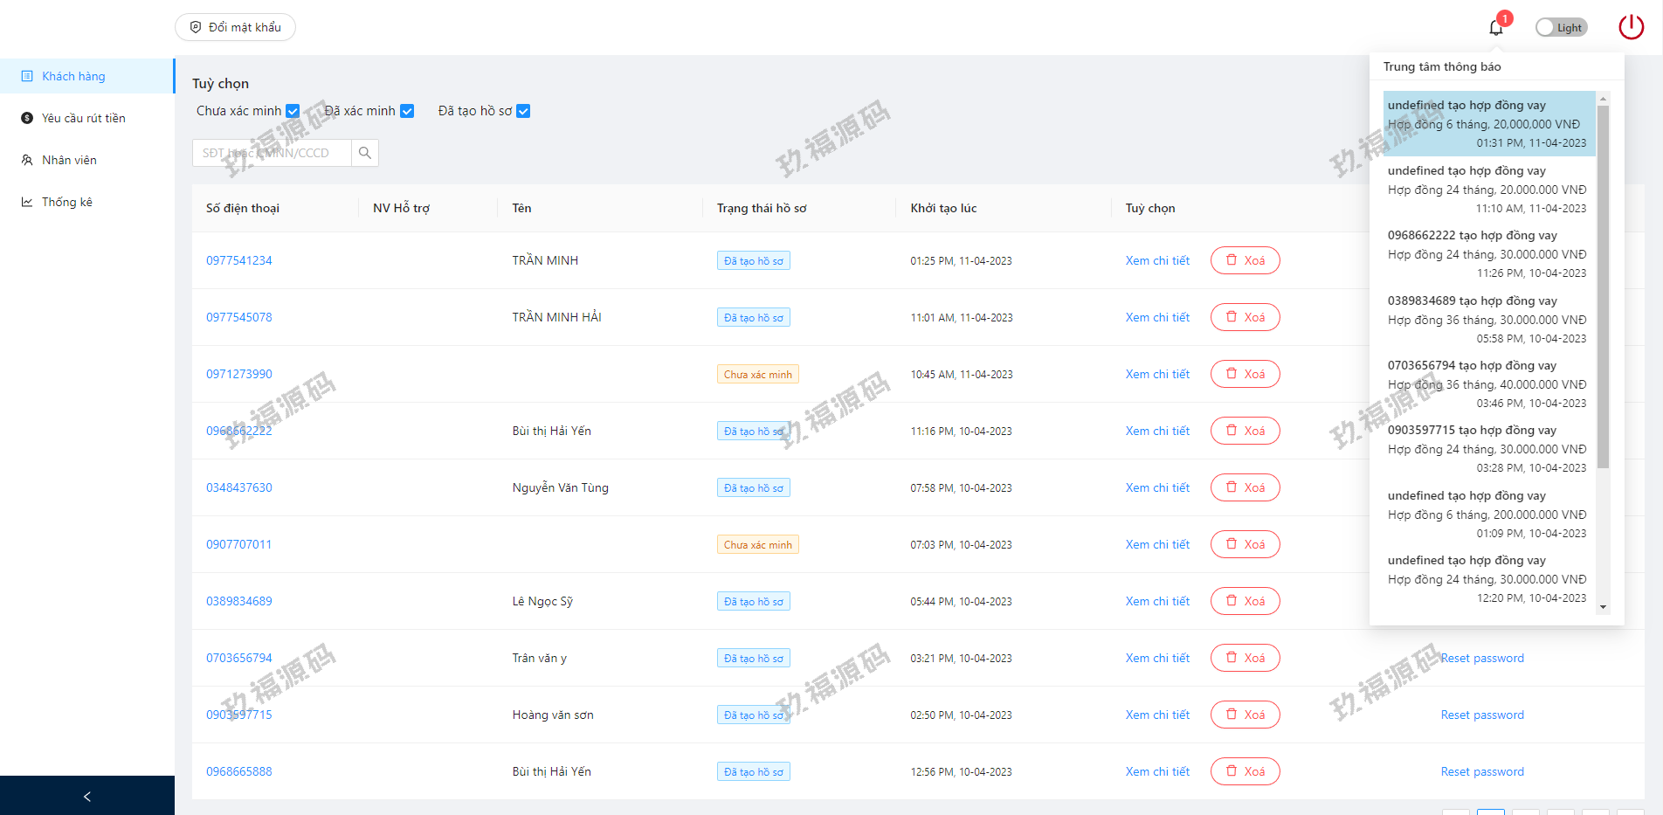Open the highlighted 6 tháng contract notification
This screenshot has height=815, width=1663.
coord(1488,124)
